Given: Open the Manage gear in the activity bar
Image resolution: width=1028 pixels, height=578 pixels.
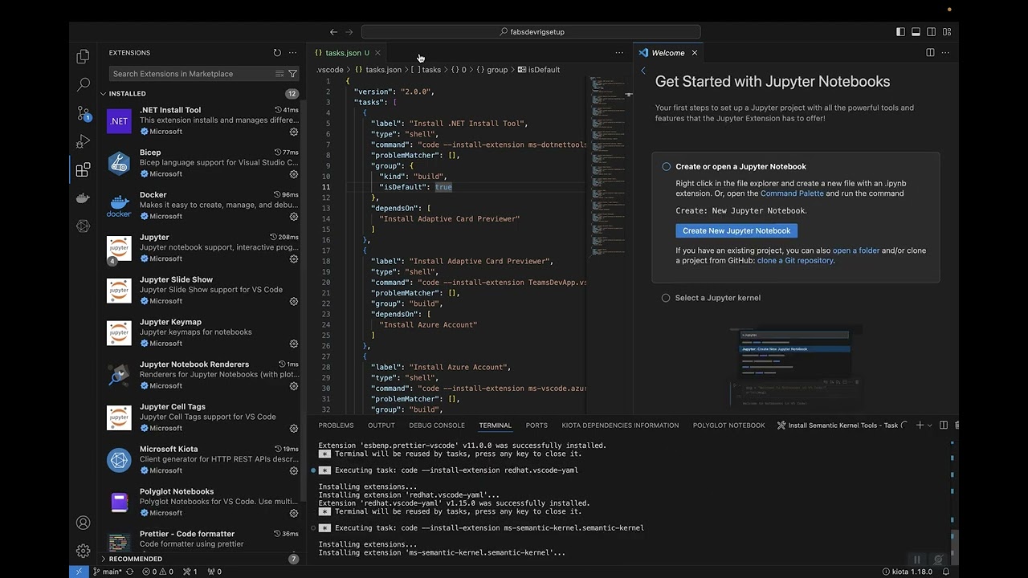Looking at the screenshot, I should 83,551.
